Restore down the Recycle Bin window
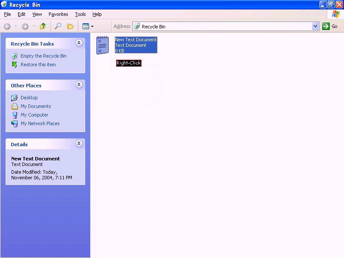This screenshot has width=344, height=258. (x=331, y=4)
